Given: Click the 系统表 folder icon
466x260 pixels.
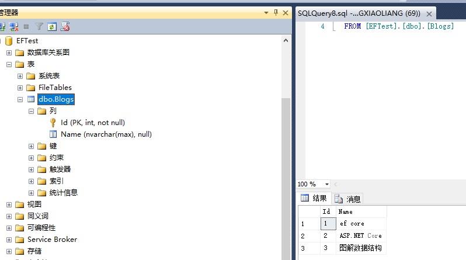Looking at the screenshot, I should coord(30,76).
